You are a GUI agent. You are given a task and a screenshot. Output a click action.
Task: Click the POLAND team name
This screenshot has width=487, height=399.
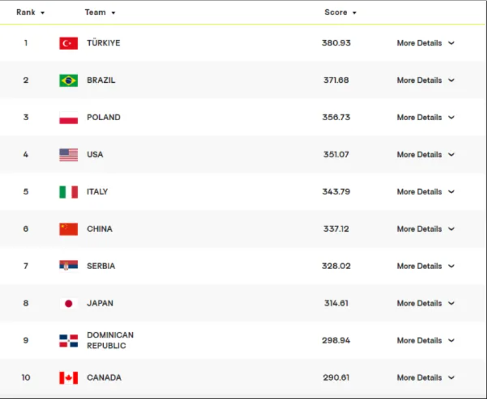[x=104, y=117]
